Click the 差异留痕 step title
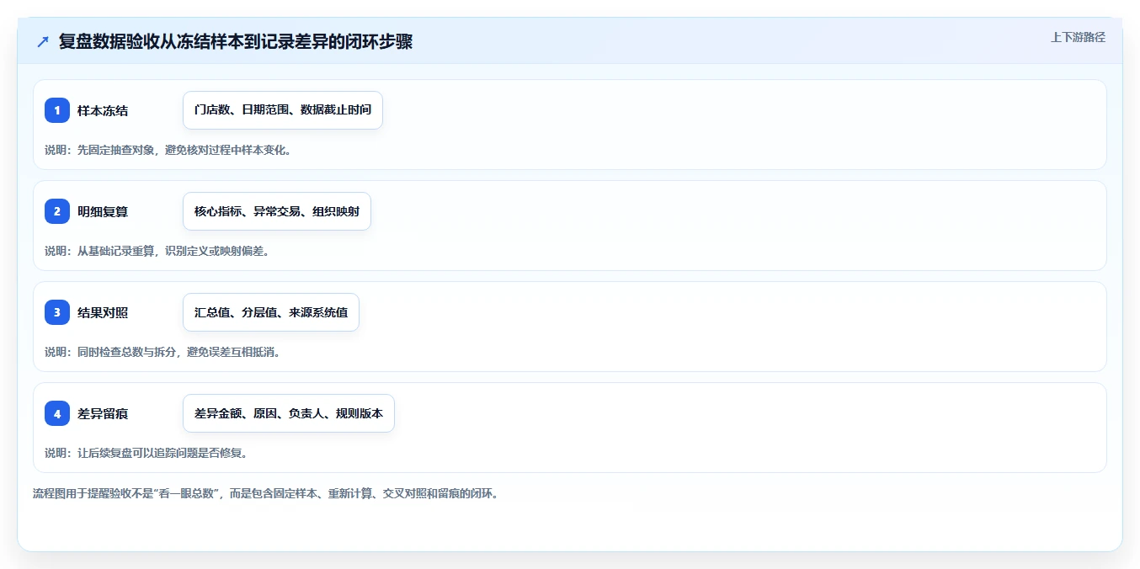The width and height of the screenshot is (1140, 569). (103, 413)
